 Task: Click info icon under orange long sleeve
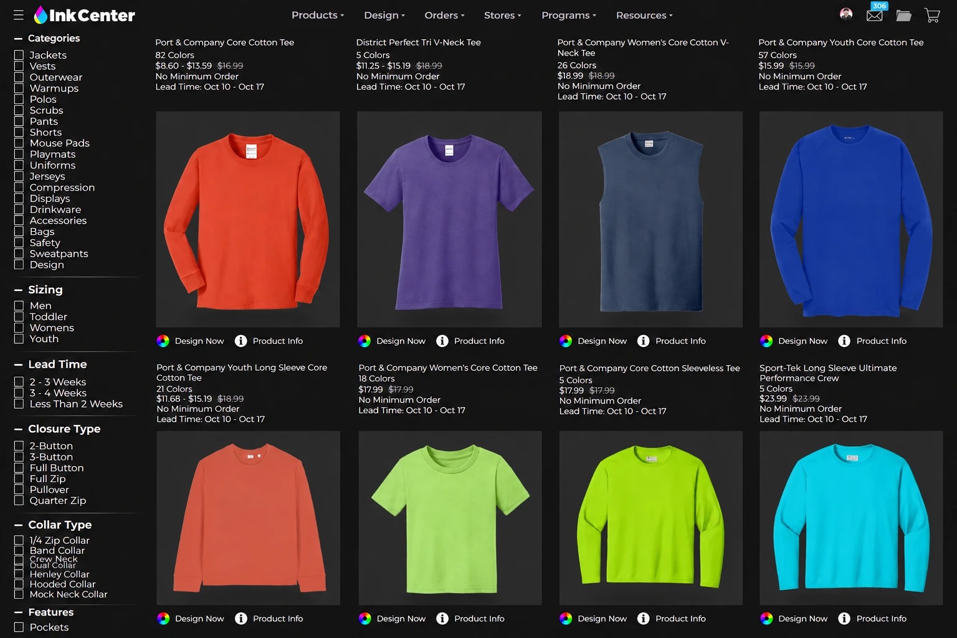pos(241,341)
